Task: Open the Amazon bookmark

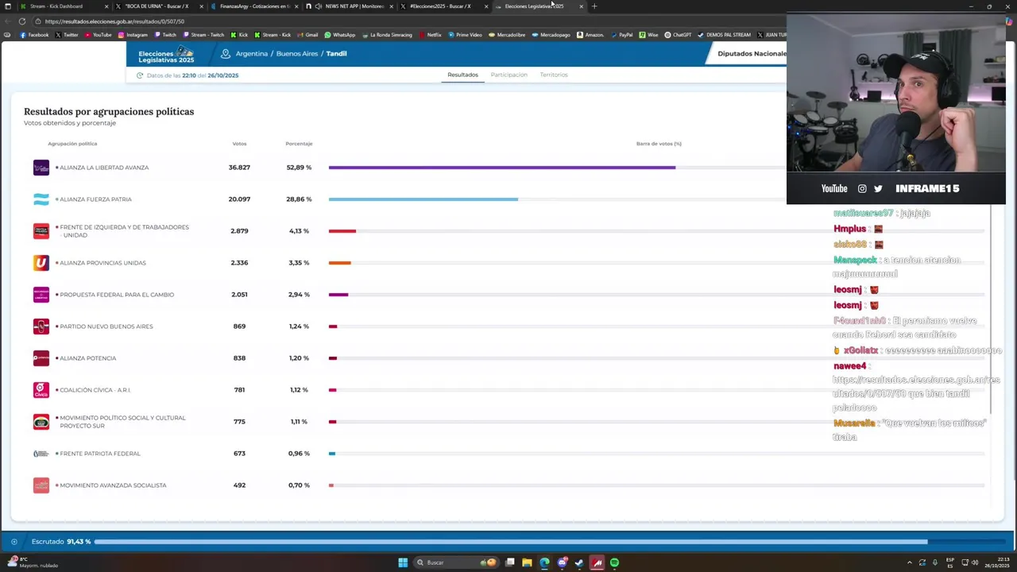Action: tap(590, 35)
